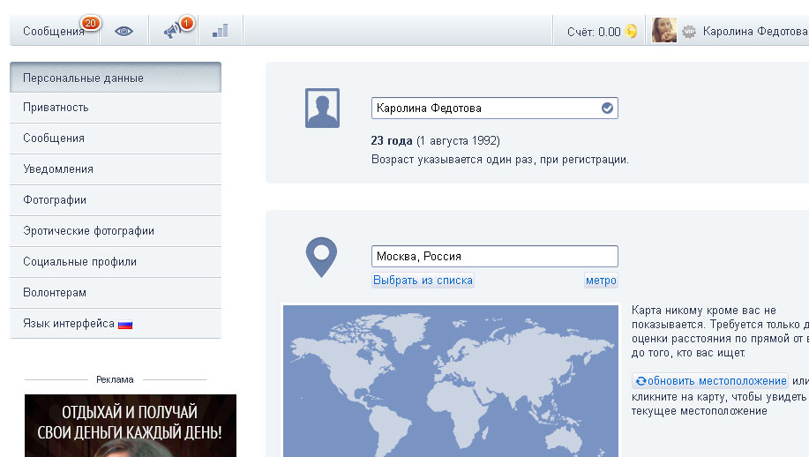This screenshot has height=457, width=809.
Task: Click the refresh arrows on обновить местоположение
Action: (640, 381)
